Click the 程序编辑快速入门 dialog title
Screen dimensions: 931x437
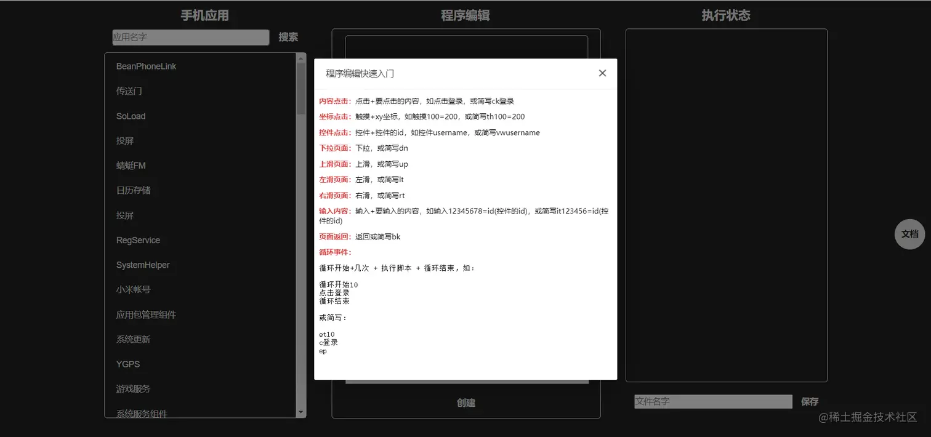[x=360, y=73]
